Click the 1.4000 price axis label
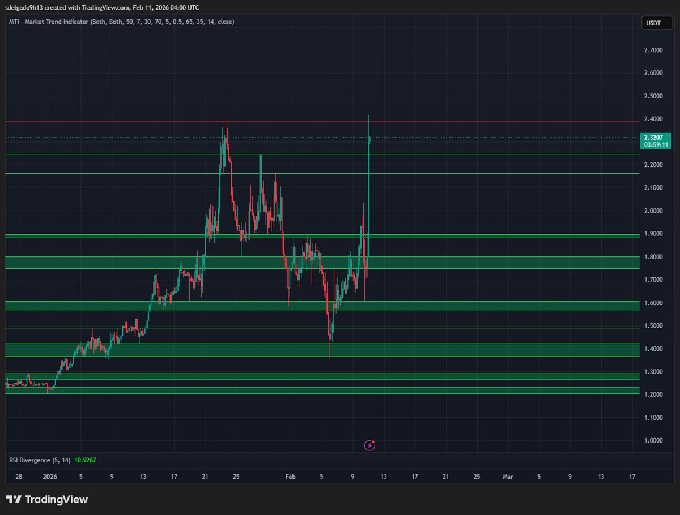The height and width of the screenshot is (515, 680). (x=653, y=349)
